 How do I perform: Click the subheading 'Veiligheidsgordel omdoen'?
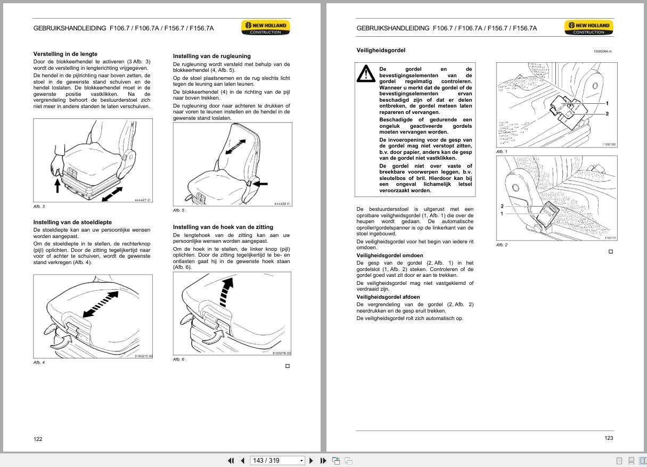(x=389, y=256)
